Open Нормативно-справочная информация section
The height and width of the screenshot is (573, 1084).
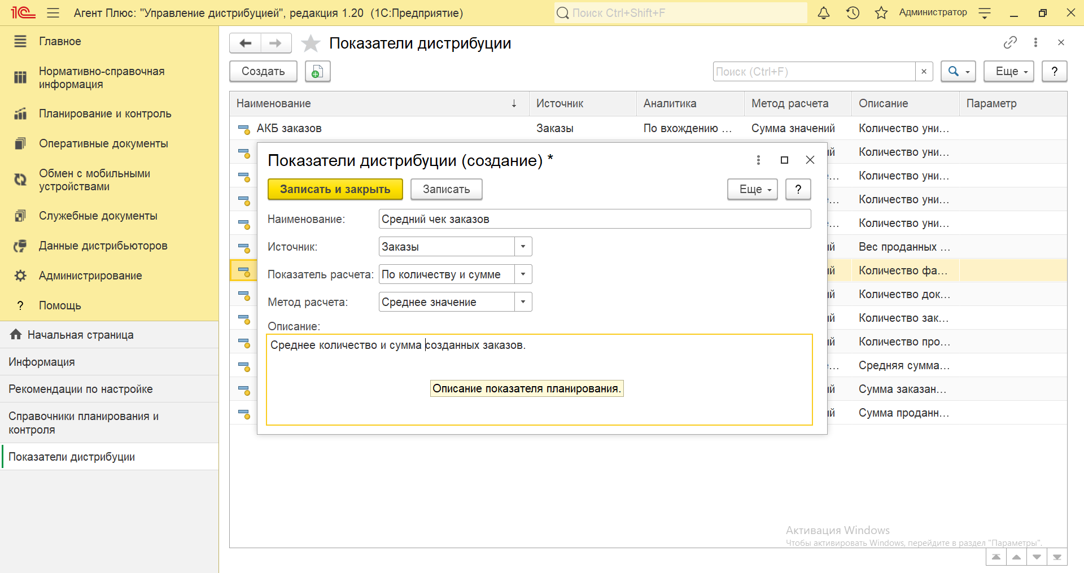coord(109,78)
